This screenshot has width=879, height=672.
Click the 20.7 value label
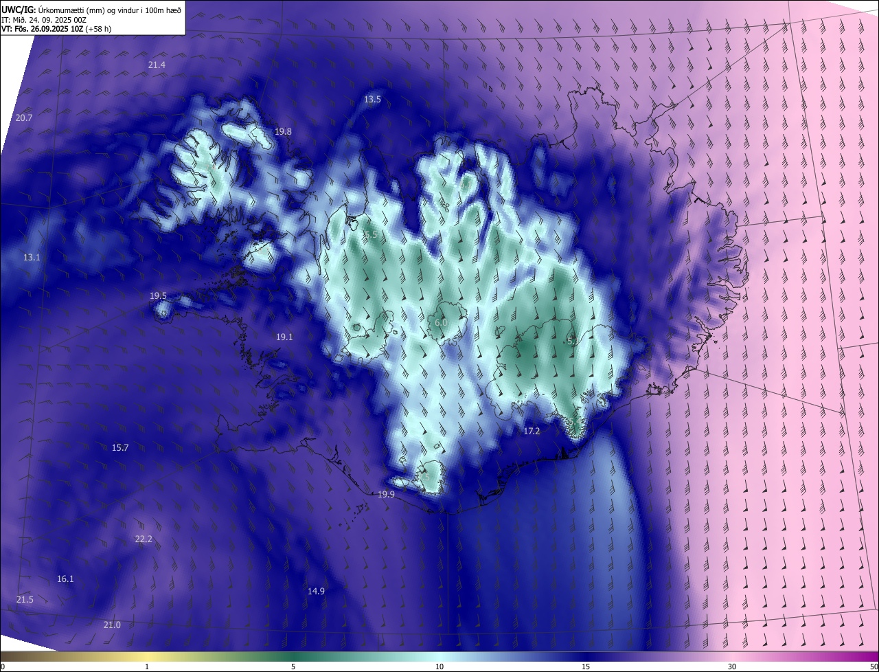(x=24, y=118)
